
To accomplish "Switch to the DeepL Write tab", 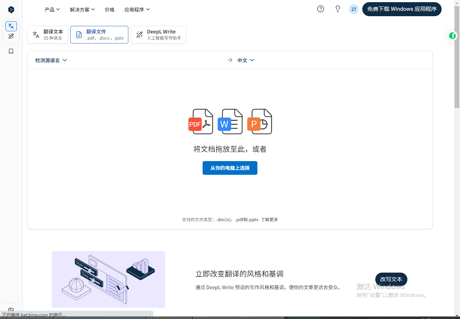I will coord(158,35).
